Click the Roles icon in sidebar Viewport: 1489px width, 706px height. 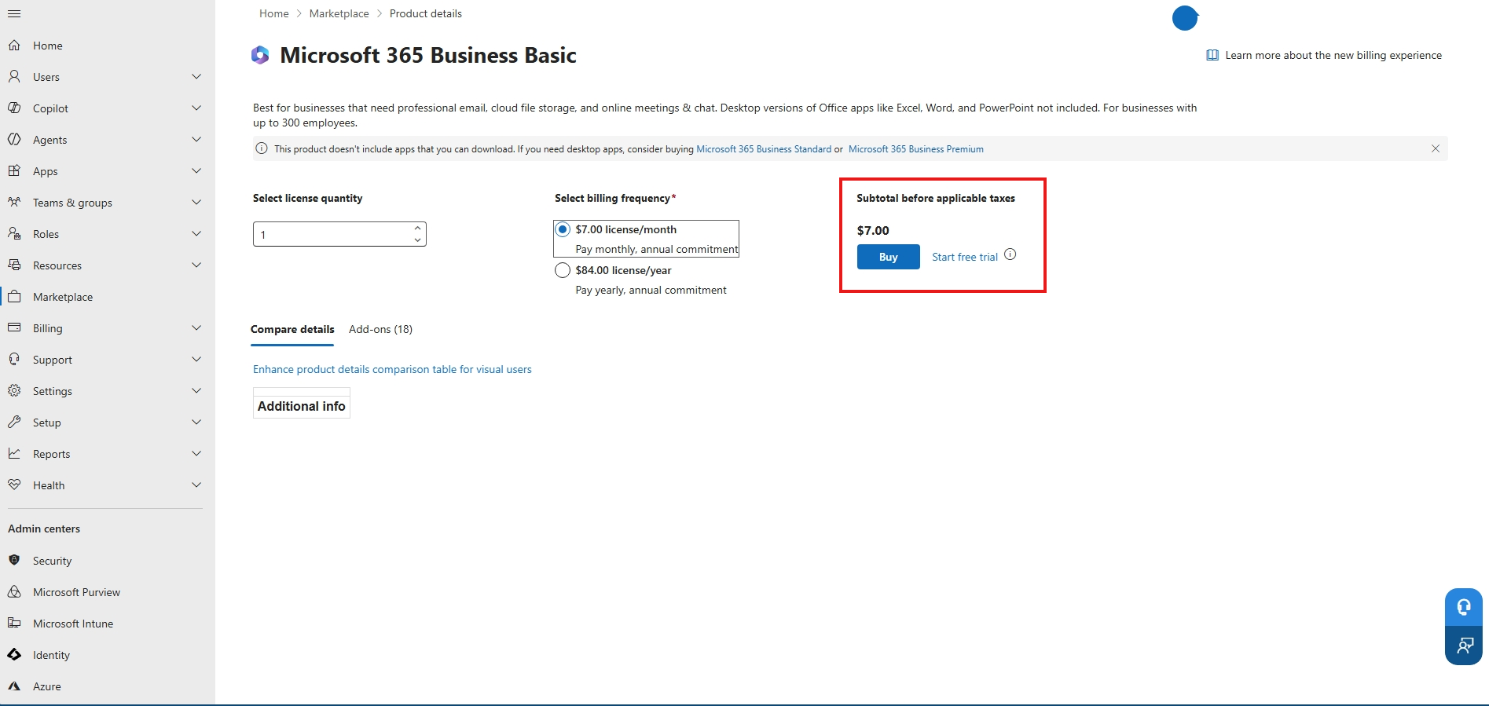coord(14,234)
